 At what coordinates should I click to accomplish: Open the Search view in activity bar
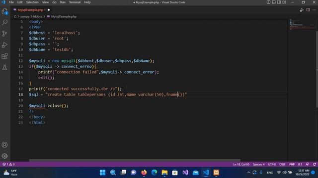[4, 22]
